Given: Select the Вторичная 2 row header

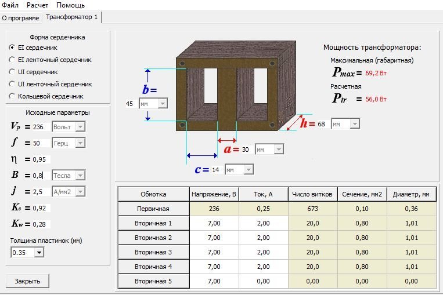Looking at the screenshot, I should [153, 238].
